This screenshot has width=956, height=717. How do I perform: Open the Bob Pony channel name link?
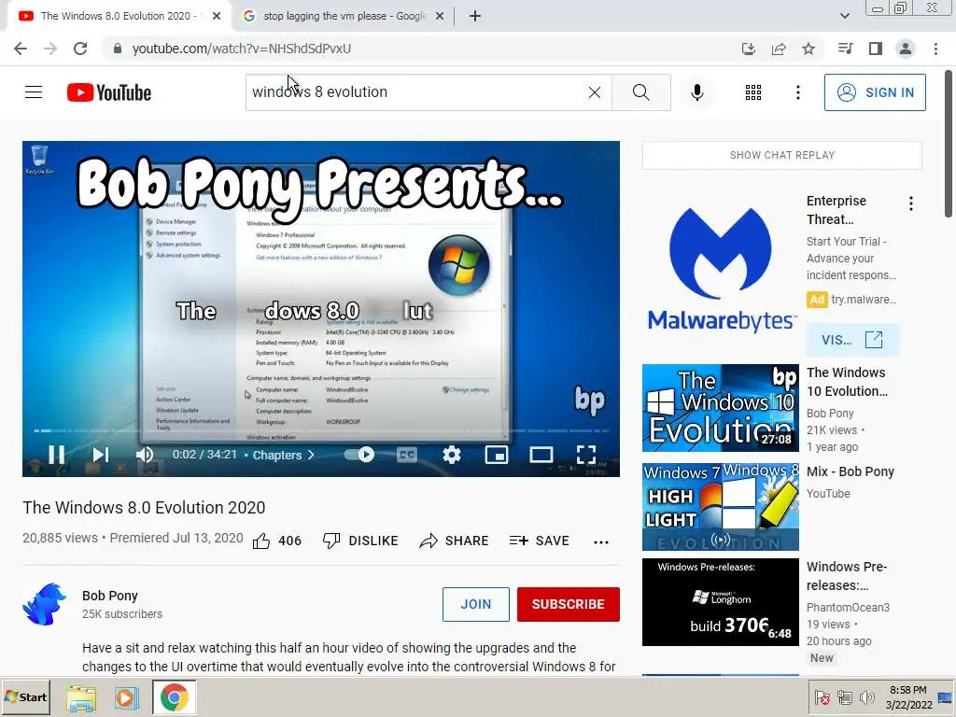(x=110, y=596)
